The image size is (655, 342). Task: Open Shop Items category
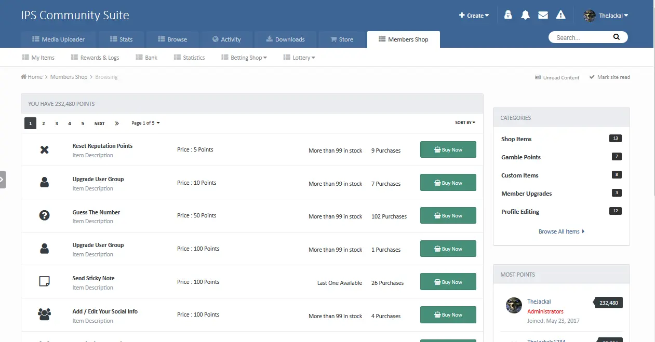[x=516, y=139]
